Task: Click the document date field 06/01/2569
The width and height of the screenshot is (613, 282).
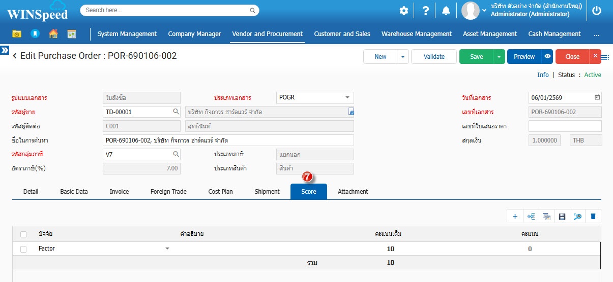Action: pyautogui.click(x=560, y=98)
